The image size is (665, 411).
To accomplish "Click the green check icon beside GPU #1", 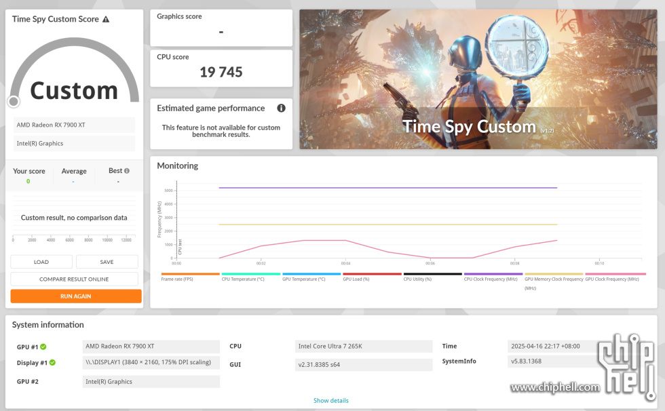I will (x=43, y=347).
